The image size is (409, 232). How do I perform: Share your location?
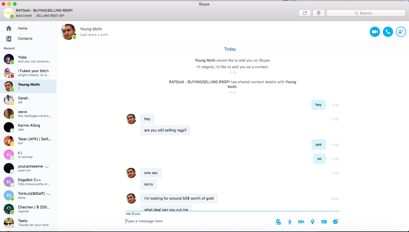click(312, 222)
